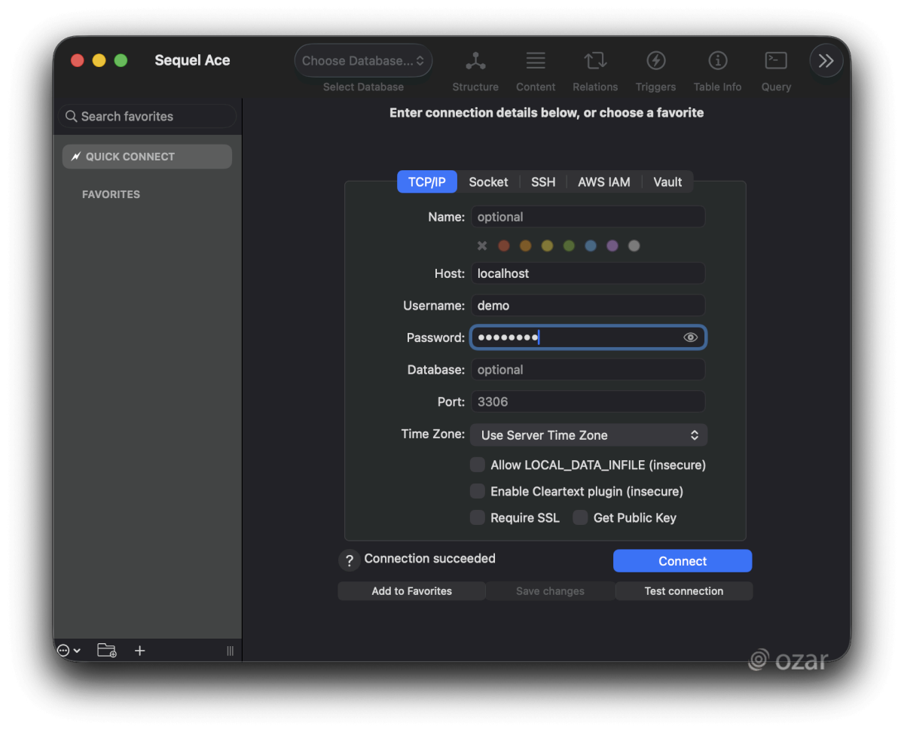This screenshot has width=904, height=732.
Task: Select QUICK CONNECT in sidebar
Action: point(147,157)
